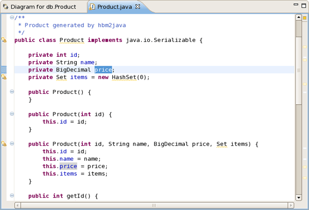Open warning marker on full constructor line
The width and height of the screenshot is (309, 210).
point(4,143)
